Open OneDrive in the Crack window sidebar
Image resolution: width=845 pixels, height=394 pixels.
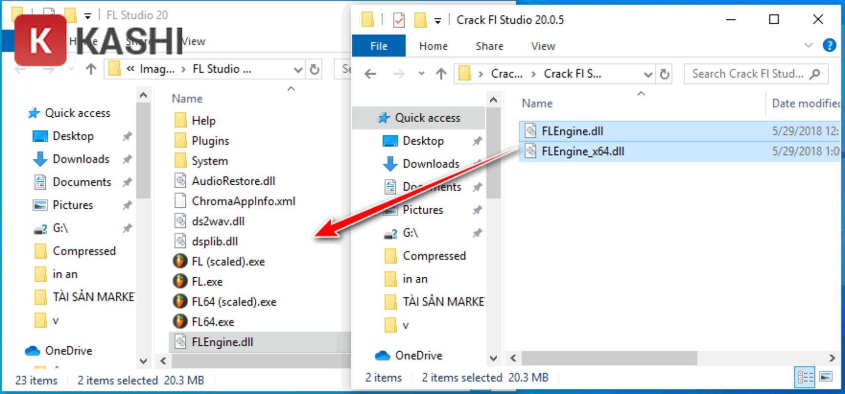(418, 355)
